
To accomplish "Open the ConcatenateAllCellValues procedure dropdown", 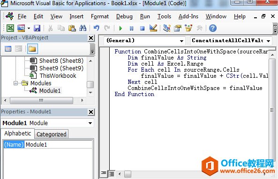I will 231,41.
